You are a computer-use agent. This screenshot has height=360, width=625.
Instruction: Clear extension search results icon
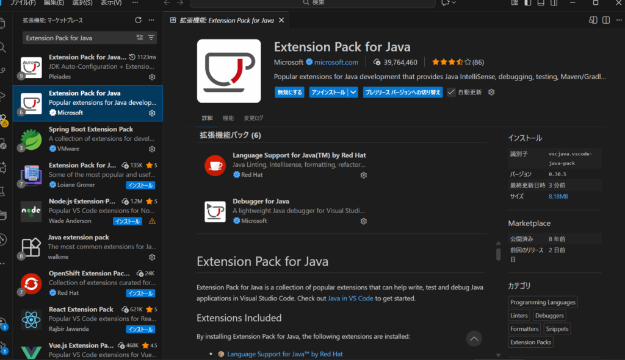(140, 38)
